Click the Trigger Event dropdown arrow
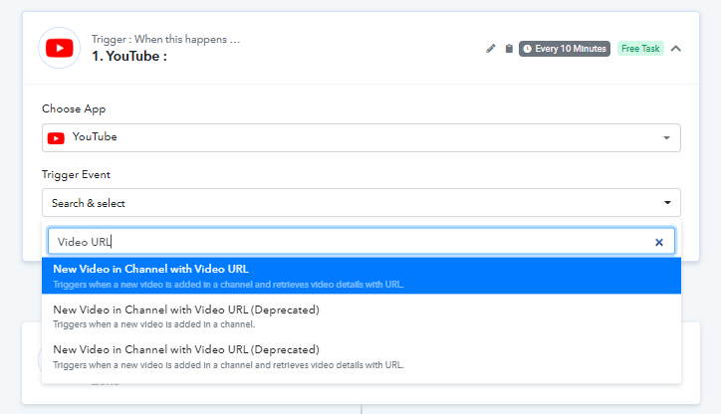721x414 pixels. 667,203
